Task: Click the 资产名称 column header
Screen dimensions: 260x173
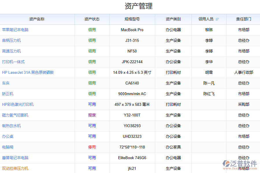Action: (37, 19)
